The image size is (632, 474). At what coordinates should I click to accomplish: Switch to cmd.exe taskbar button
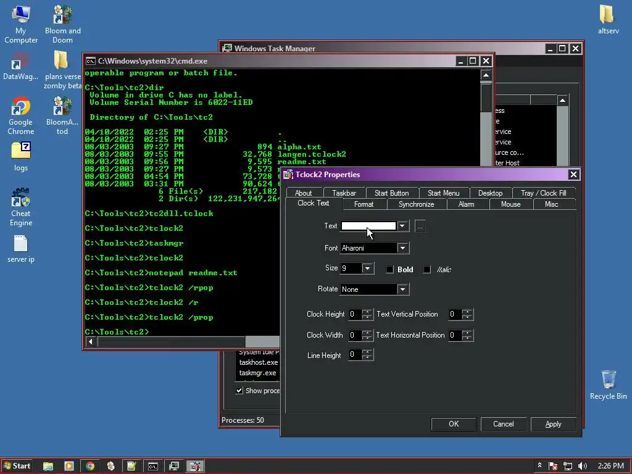tap(153, 467)
